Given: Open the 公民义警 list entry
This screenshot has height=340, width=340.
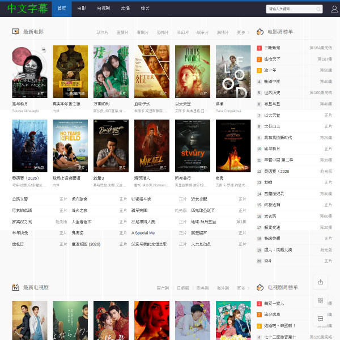Looking at the screenshot, I should click(20, 199).
